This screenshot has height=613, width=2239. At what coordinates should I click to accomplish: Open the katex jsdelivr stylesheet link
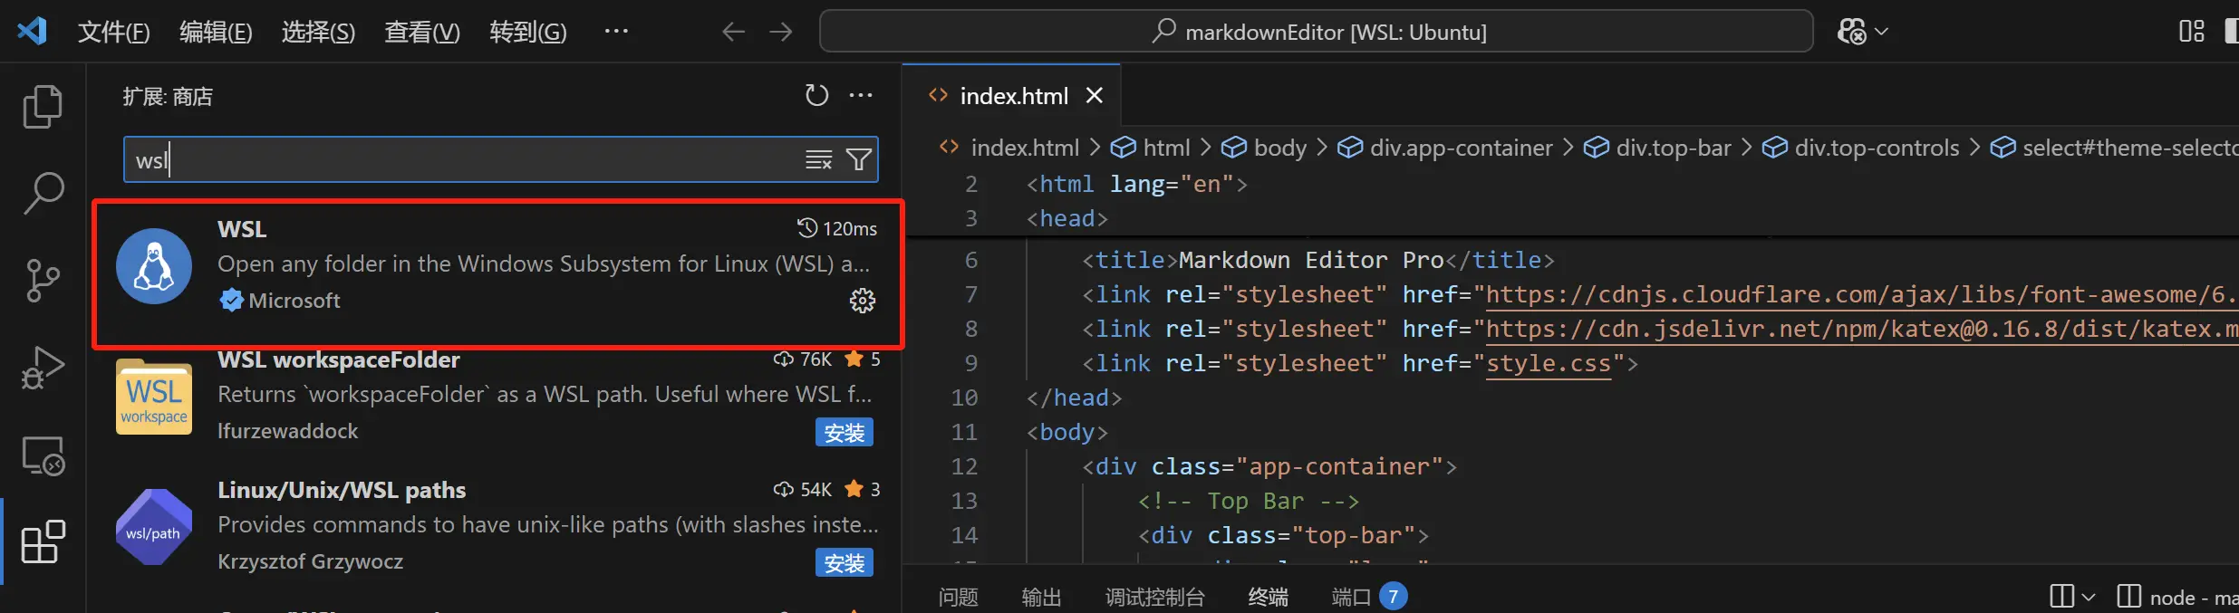pyautogui.click(x=1862, y=330)
